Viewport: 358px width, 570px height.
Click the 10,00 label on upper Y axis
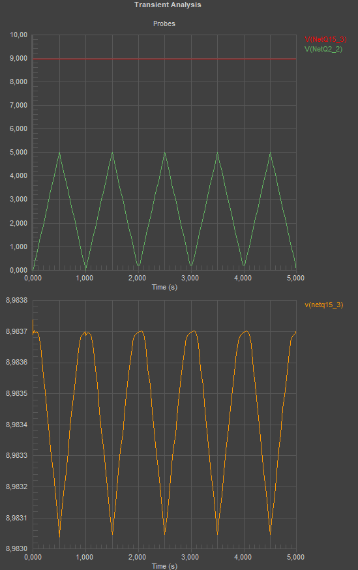click(x=18, y=35)
